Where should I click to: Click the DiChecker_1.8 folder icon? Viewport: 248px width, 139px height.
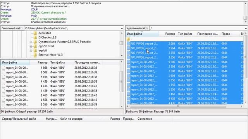(x=35, y=37)
